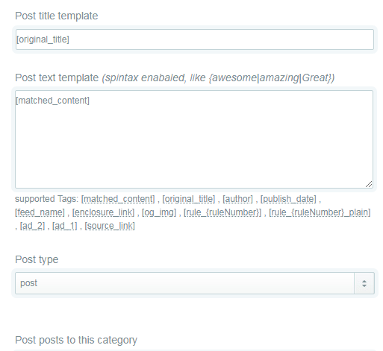Insert the [author] supported tag
The image size is (383, 351).
pyautogui.click(x=237, y=199)
